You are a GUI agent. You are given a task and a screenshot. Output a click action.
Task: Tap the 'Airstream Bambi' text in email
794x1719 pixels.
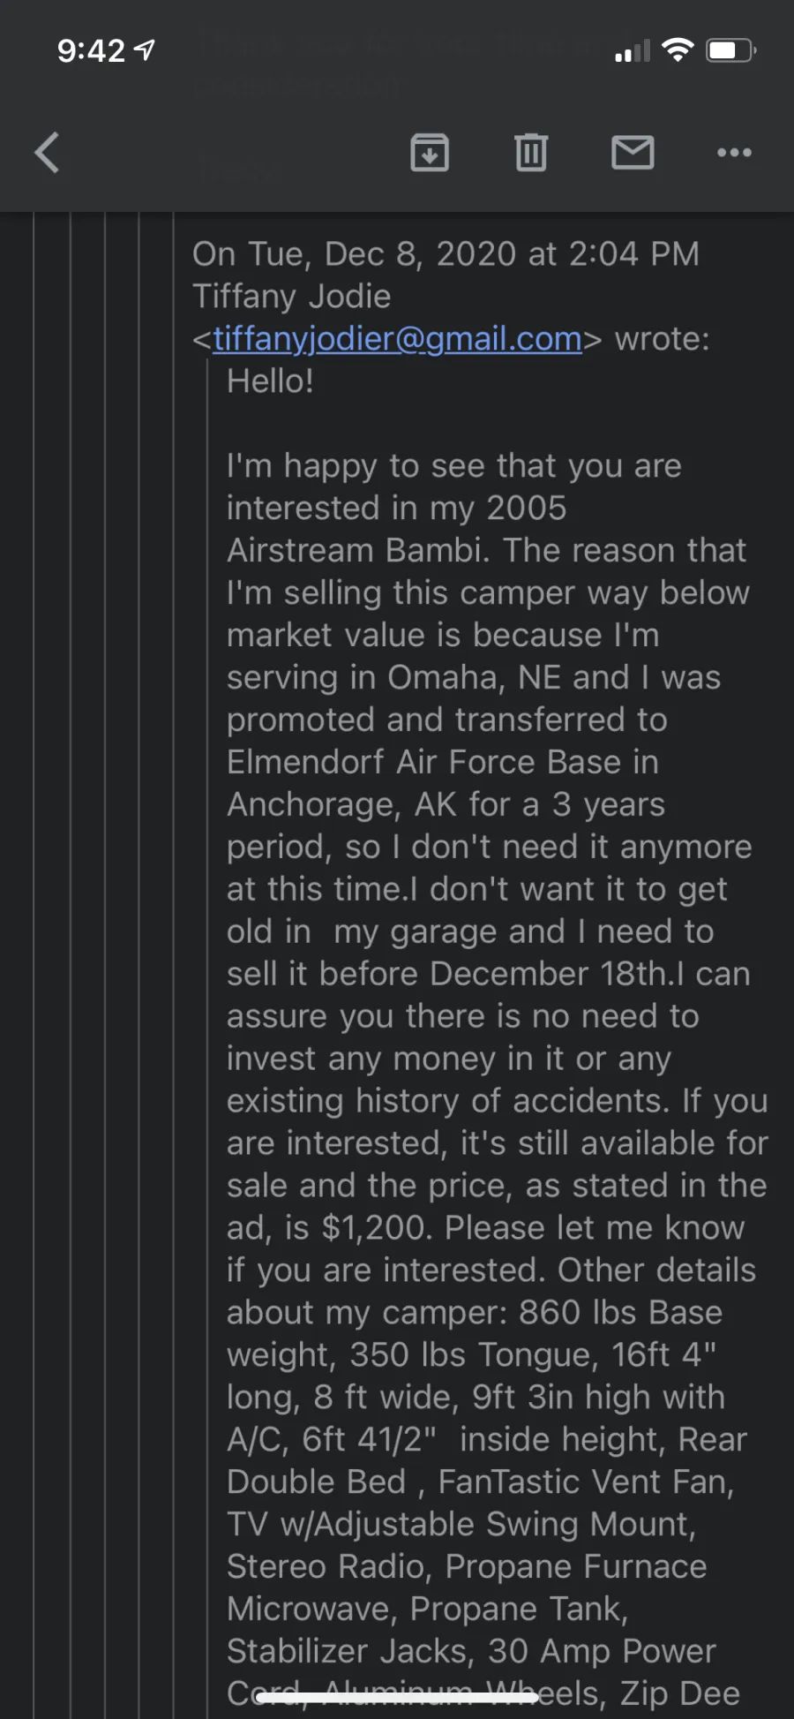[x=356, y=551]
